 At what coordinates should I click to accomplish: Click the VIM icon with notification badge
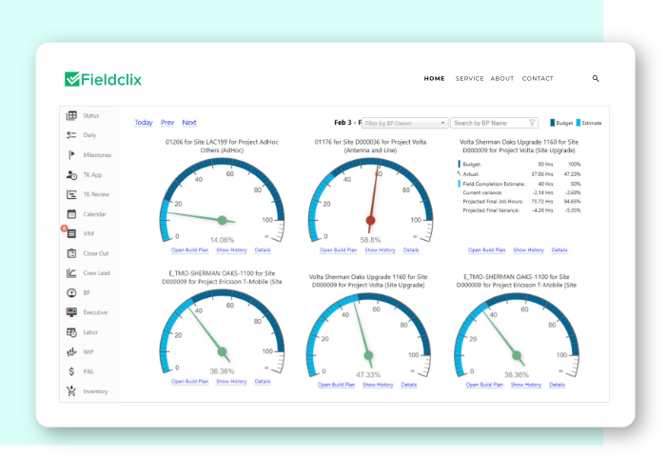(x=71, y=233)
